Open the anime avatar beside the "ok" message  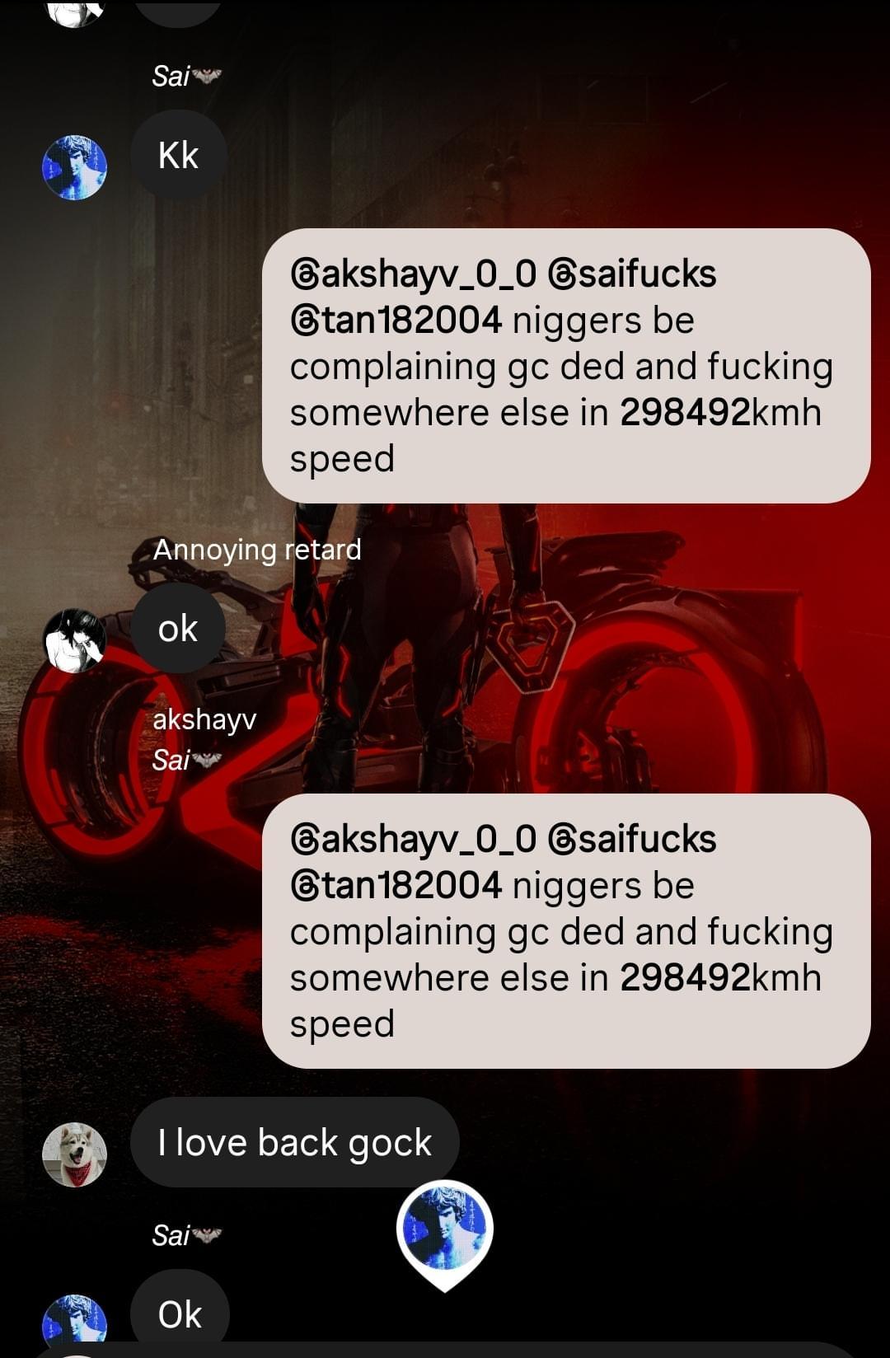[74, 640]
